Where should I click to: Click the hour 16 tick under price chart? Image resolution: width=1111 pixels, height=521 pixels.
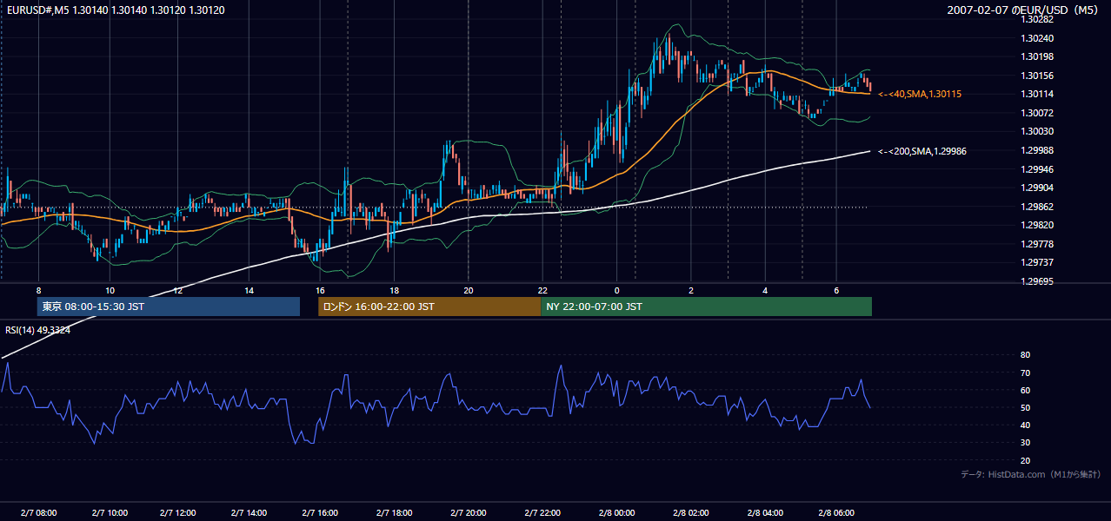[x=320, y=290]
